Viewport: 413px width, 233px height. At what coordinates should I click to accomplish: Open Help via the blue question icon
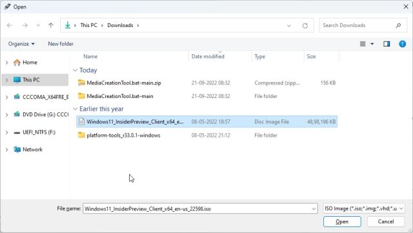(402, 44)
